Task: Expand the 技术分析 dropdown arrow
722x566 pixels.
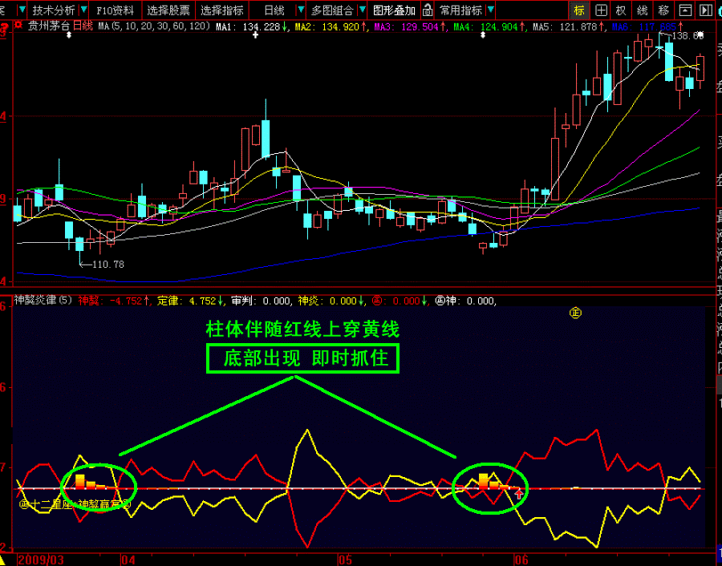Action: coord(83,10)
